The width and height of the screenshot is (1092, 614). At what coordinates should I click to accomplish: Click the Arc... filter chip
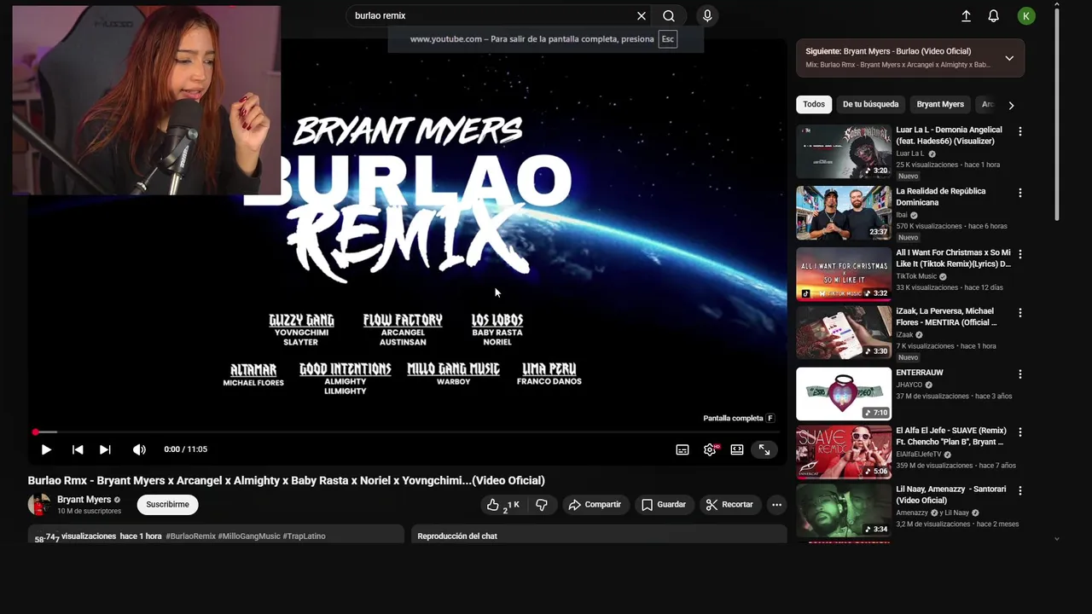[x=987, y=104]
